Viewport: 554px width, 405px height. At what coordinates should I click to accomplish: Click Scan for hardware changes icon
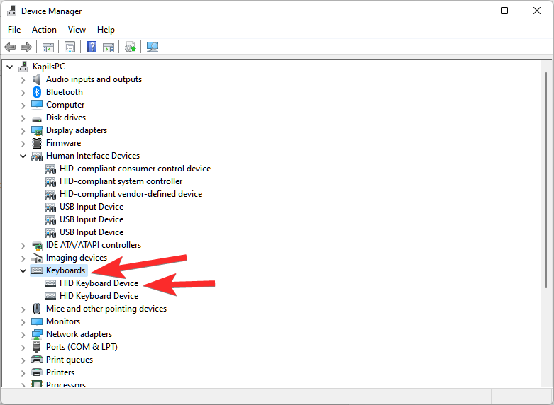(x=152, y=47)
